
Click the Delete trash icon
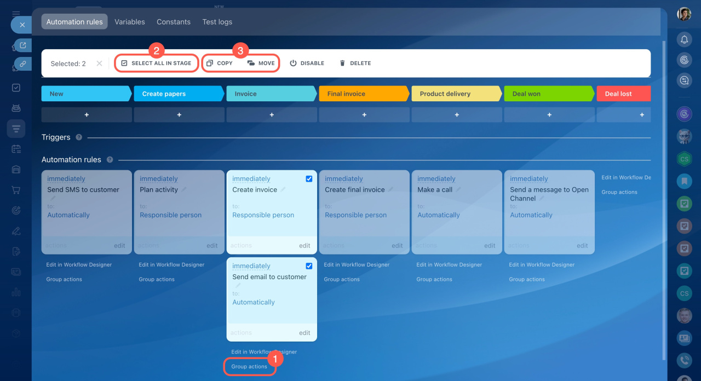coord(342,63)
